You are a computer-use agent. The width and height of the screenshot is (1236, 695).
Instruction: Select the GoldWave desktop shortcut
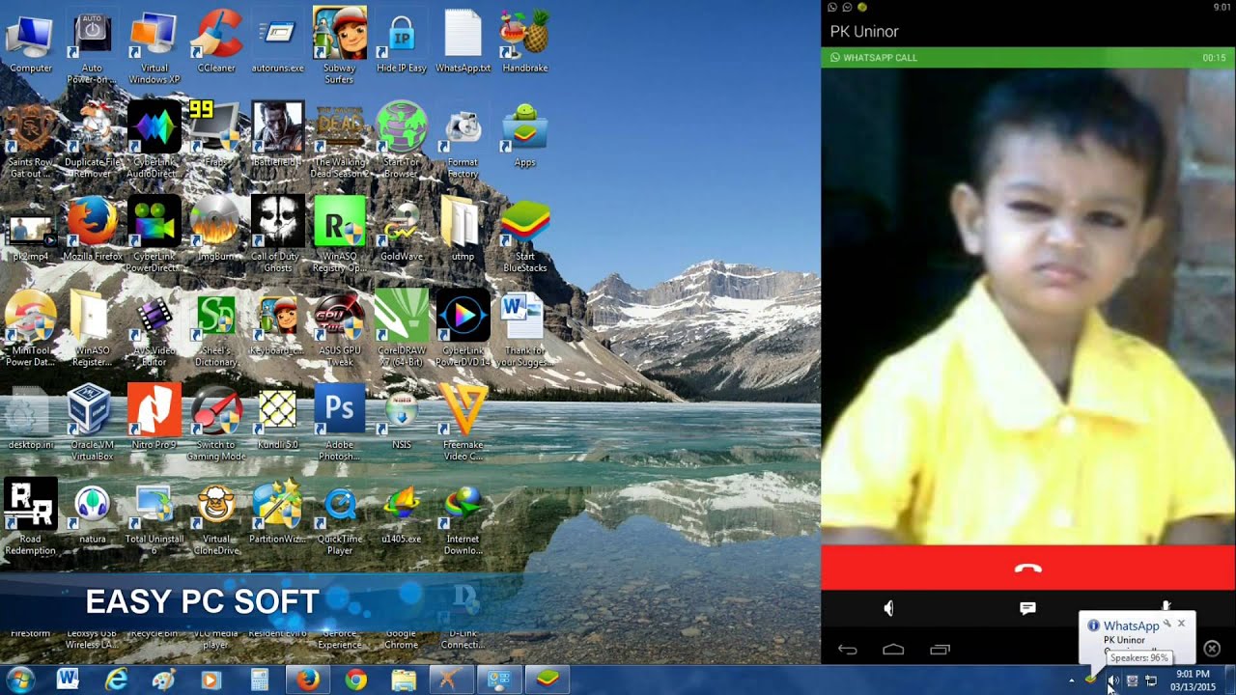click(x=402, y=230)
